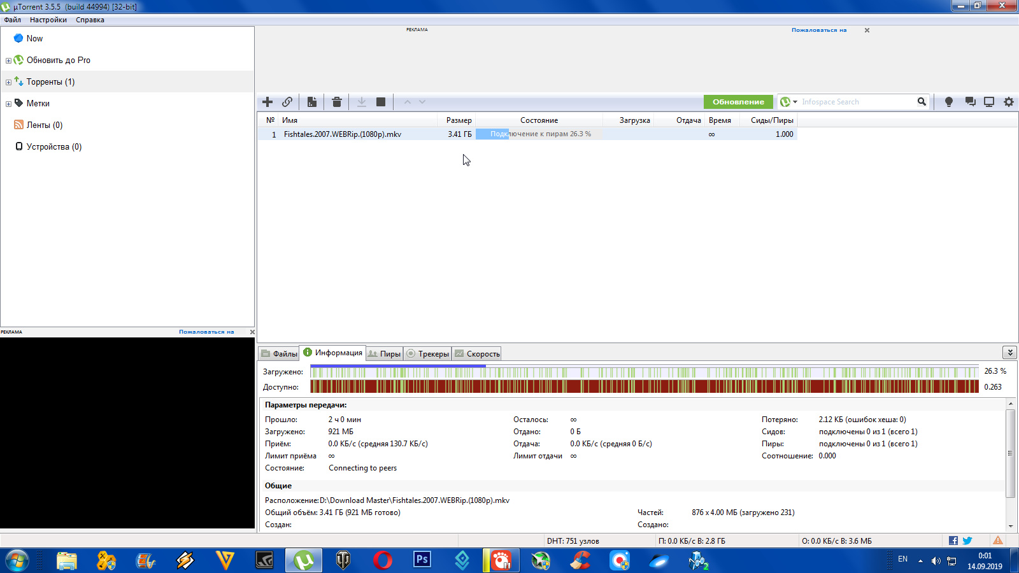Click the remote monitor icon in toolbar
This screenshot has width=1019, height=573.
tap(989, 102)
